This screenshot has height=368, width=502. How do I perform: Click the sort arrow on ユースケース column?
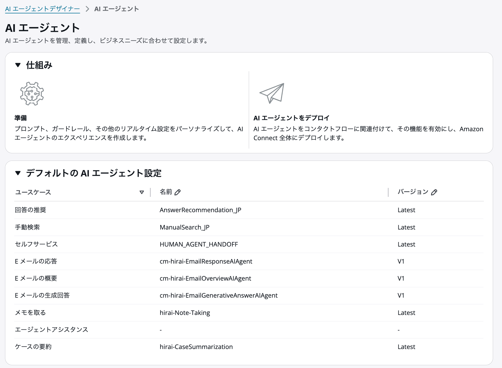click(142, 192)
